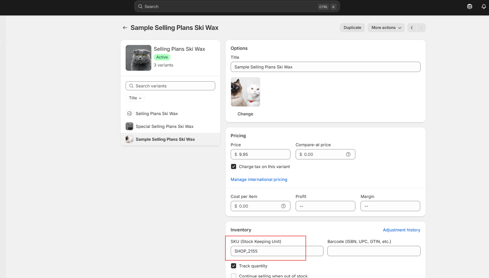This screenshot has width=489, height=278.
Task: Click the Change button under variant image
Action: [x=245, y=114]
